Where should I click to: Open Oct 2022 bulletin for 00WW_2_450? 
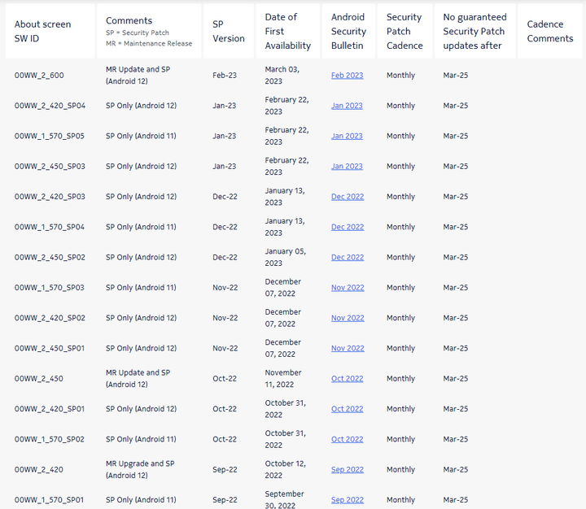pyautogui.click(x=347, y=378)
